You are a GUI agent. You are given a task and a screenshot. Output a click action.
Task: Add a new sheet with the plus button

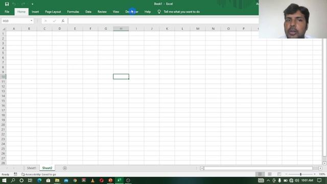point(65,168)
